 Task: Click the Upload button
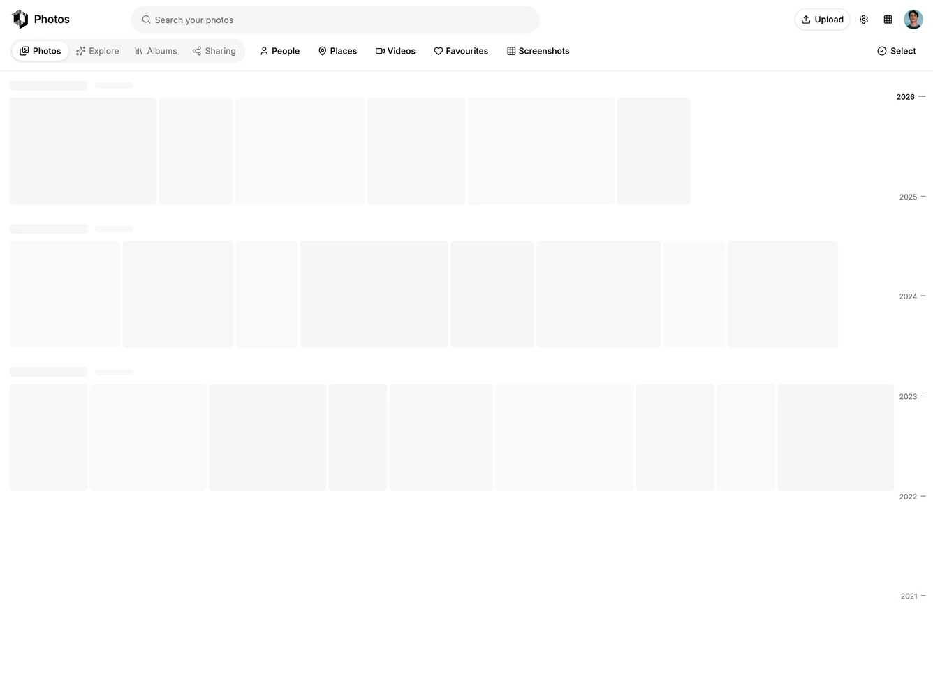click(823, 20)
